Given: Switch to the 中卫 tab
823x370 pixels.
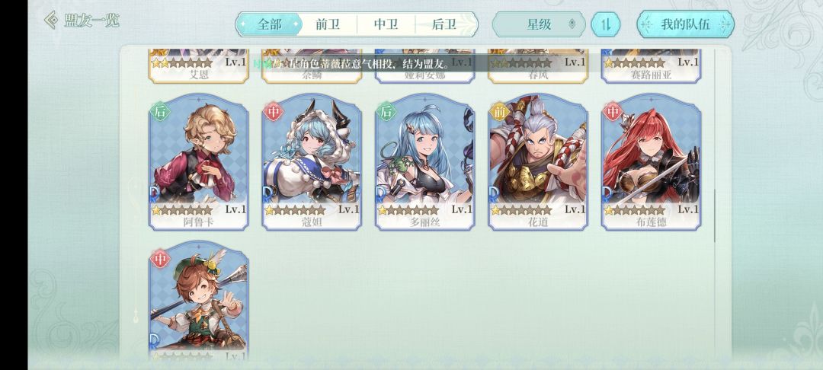Looking at the screenshot, I should click(x=386, y=24).
